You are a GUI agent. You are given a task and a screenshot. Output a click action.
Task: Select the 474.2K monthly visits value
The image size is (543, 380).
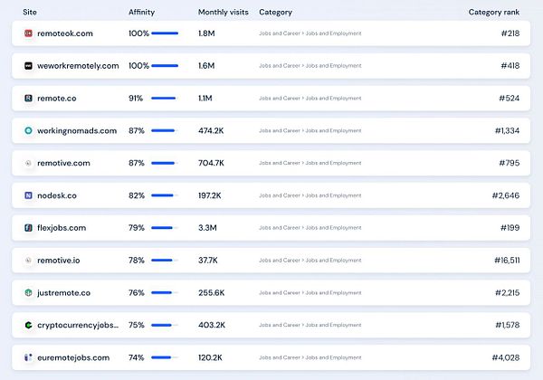tap(211, 130)
